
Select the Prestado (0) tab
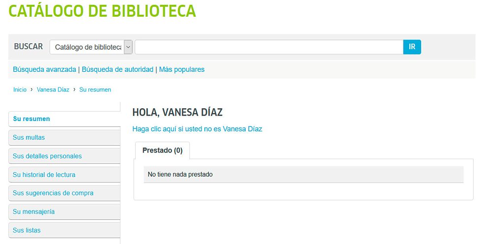click(x=162, y=151)
